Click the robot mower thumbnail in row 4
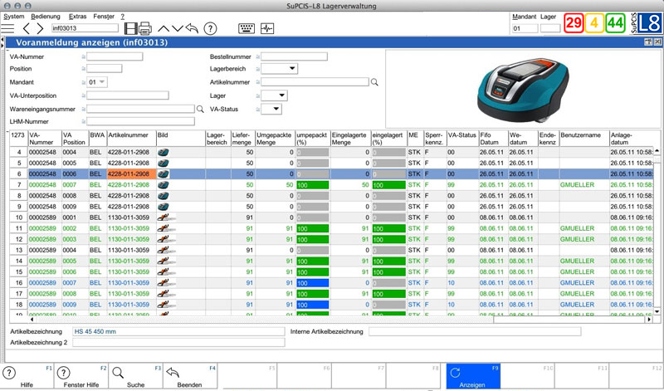664x391 pixels. pos(163,152)
